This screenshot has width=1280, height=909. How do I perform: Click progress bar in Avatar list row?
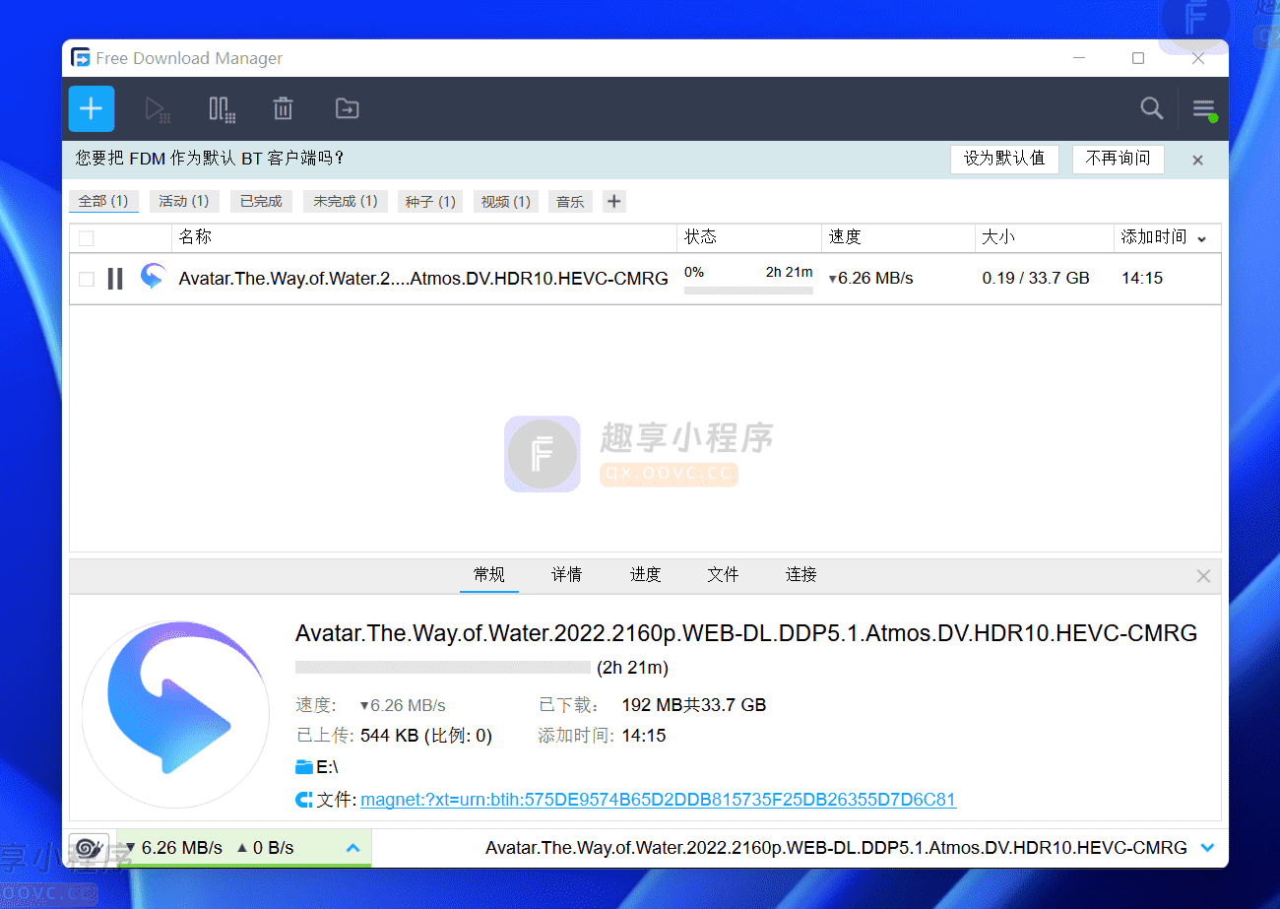[x=748, y=291]
